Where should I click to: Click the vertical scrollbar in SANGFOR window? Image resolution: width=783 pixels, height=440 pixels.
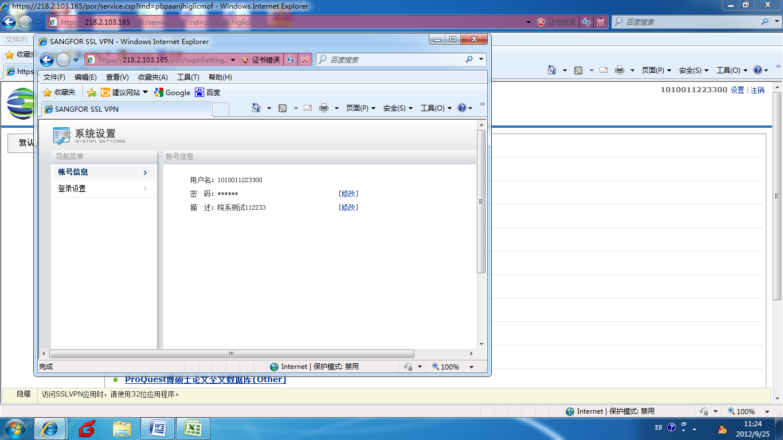(481, 202)
